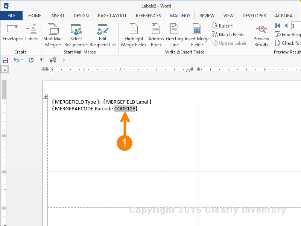Switch to the HOME tab
Image resolution: width=301 pixels, height=226 pixels.
tap(35, 16)
